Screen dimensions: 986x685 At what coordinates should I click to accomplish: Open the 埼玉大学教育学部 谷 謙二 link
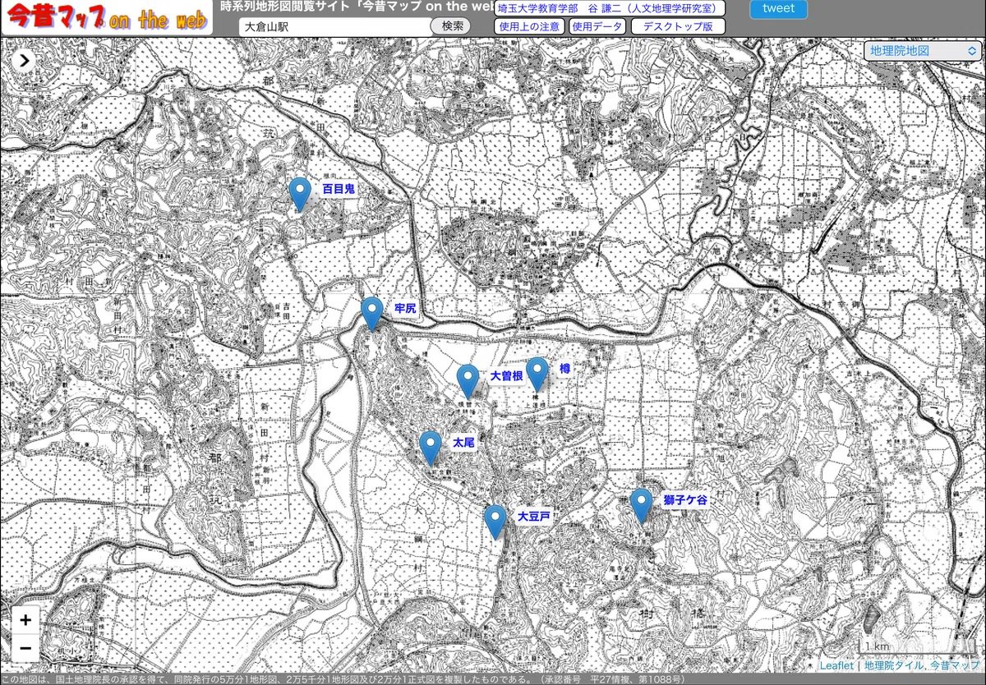click(610, 8)
